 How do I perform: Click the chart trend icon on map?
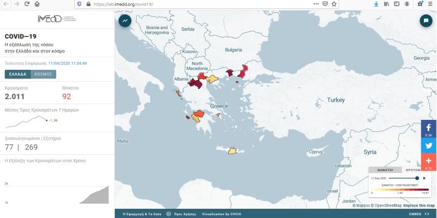125,21
